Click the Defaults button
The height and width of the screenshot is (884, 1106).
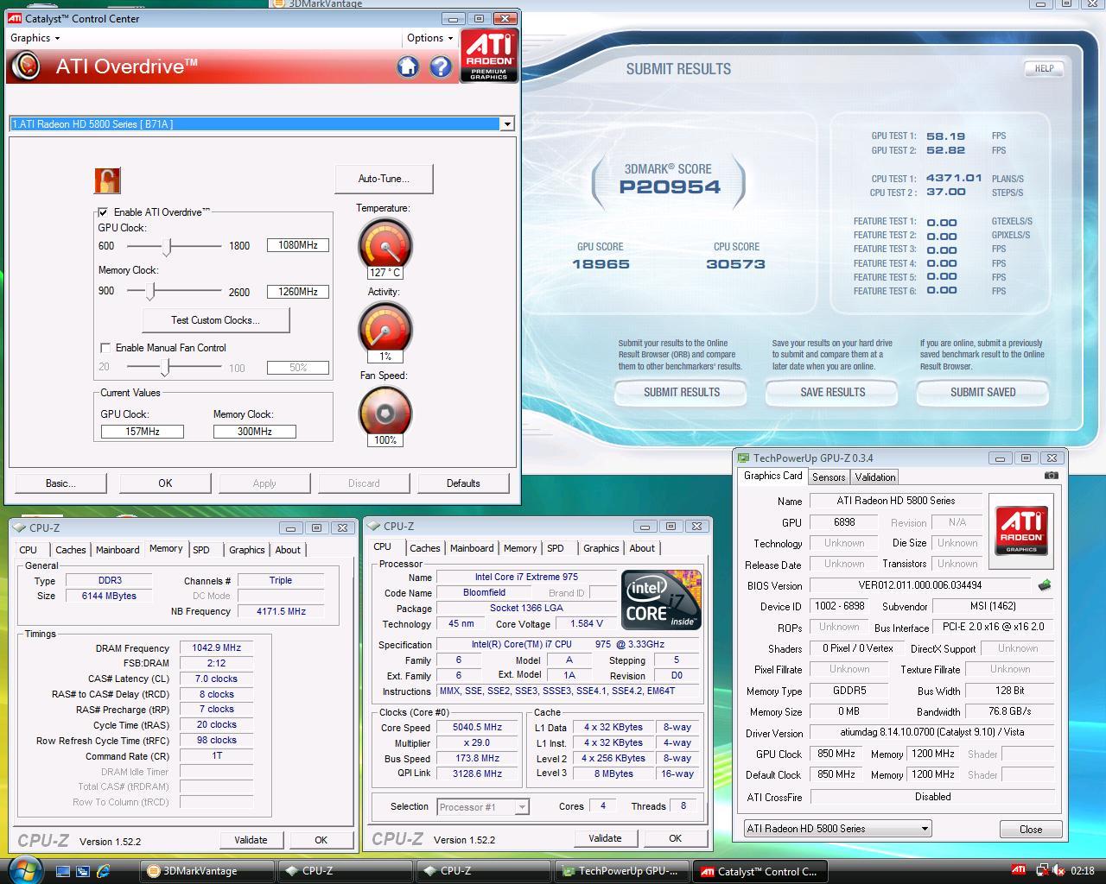coord(463,483)
